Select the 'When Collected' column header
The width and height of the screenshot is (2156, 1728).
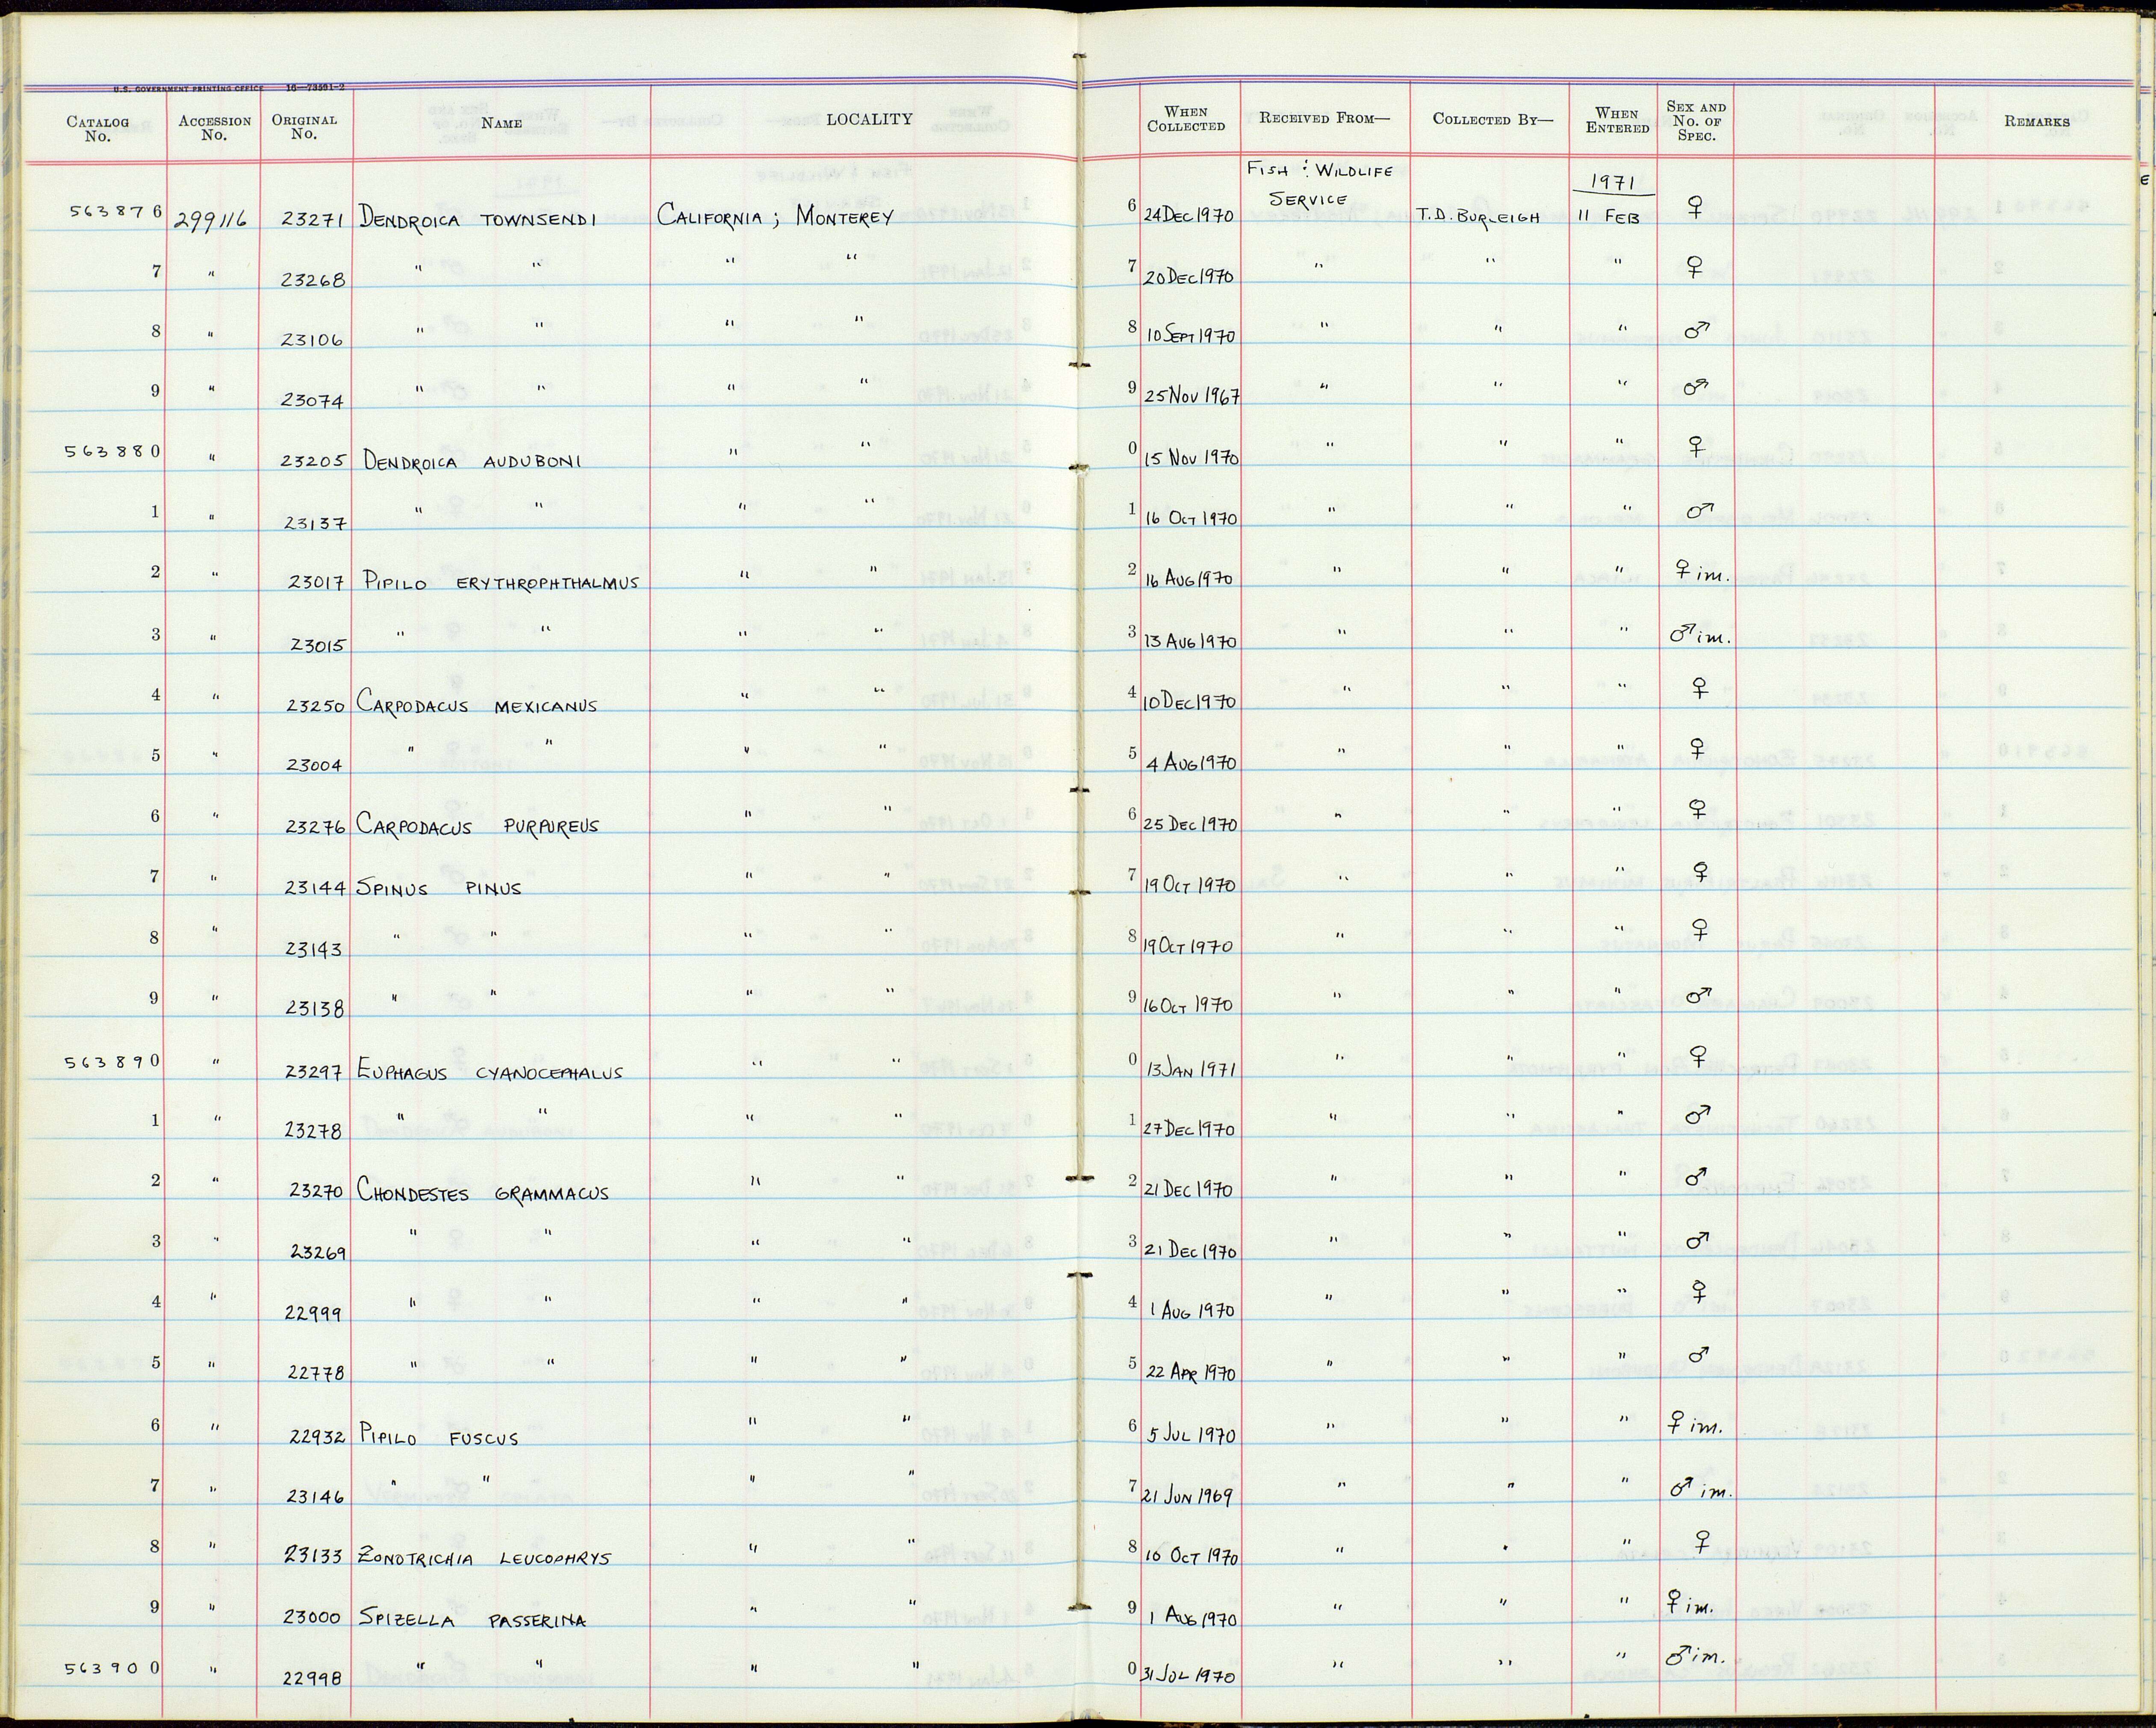point(1186,119)
